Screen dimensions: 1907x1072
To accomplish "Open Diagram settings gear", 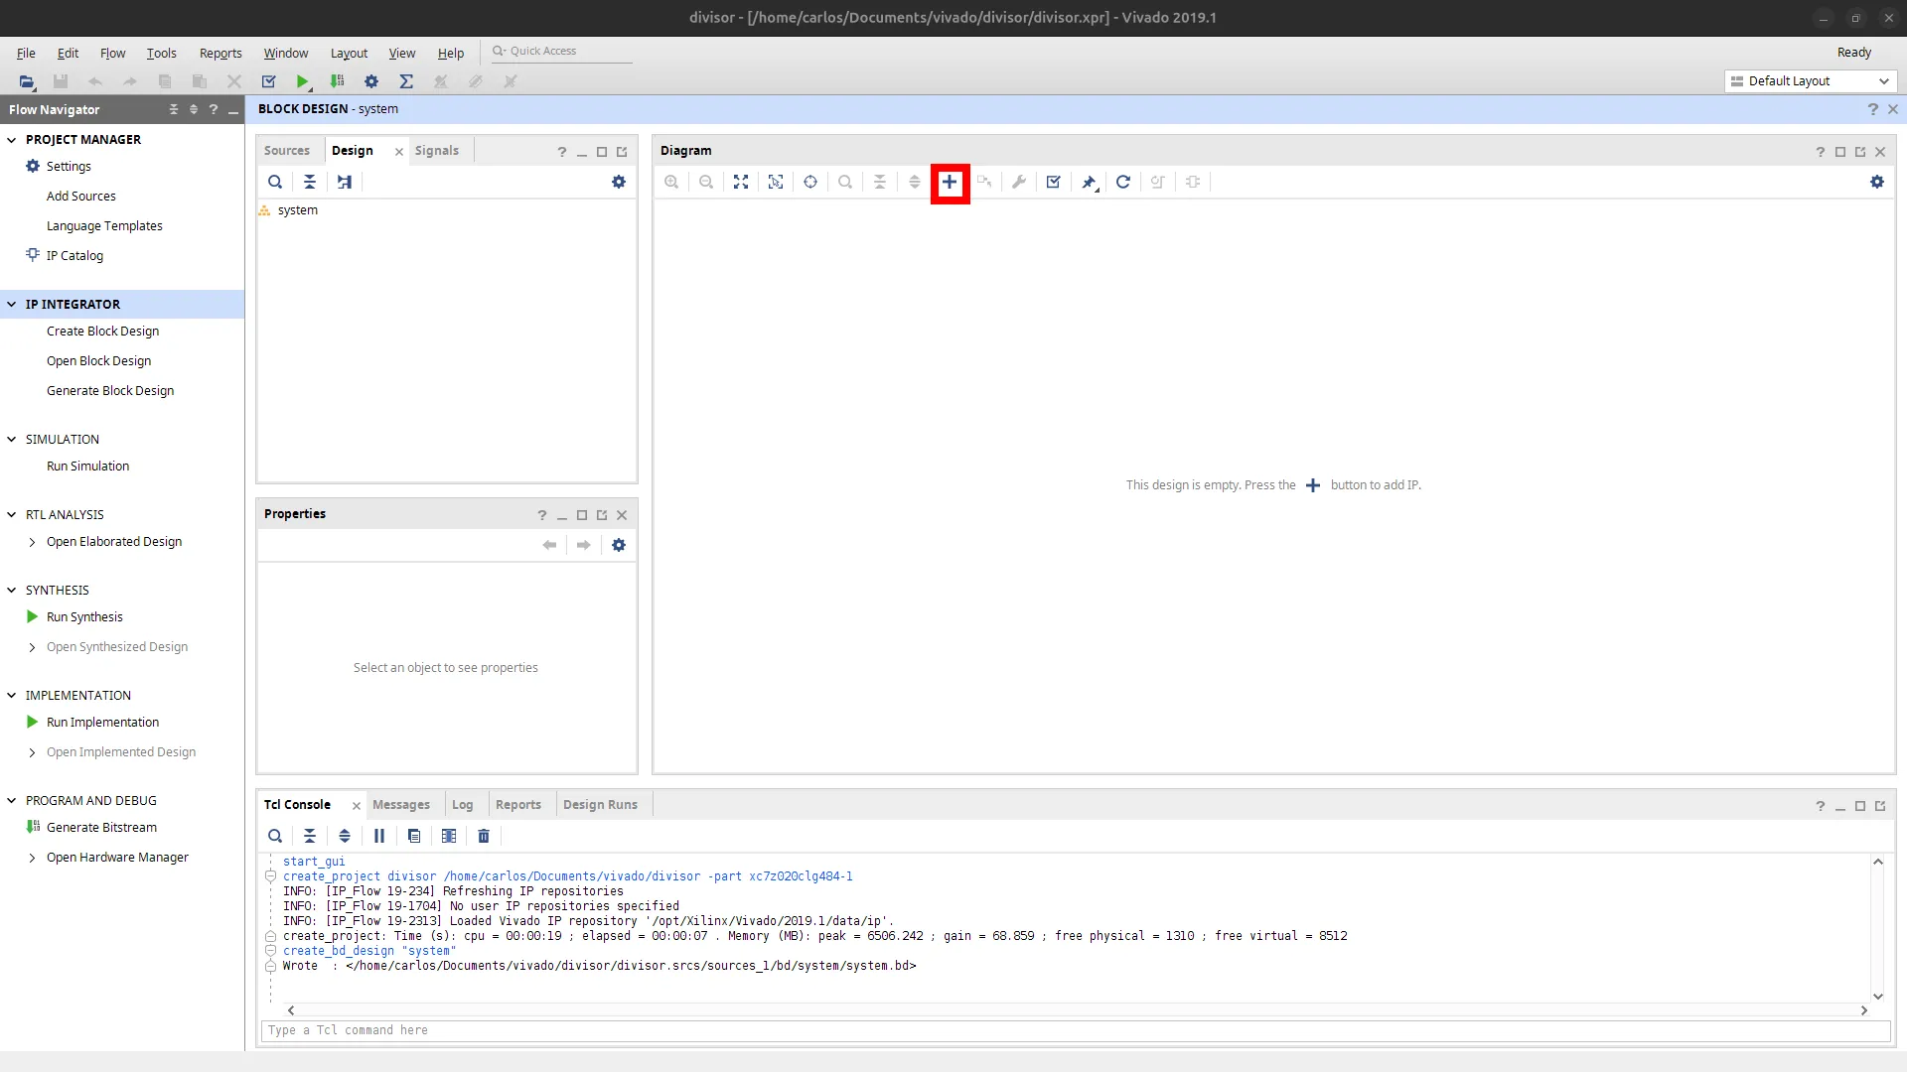I will pos(1877,182).
